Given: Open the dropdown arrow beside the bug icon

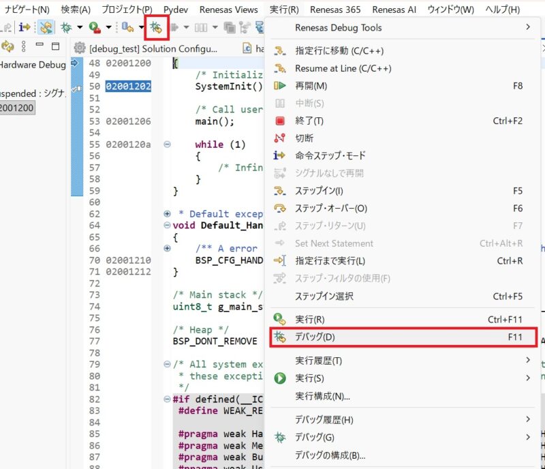Looking at the screenshot, I should tap(80, 27).
